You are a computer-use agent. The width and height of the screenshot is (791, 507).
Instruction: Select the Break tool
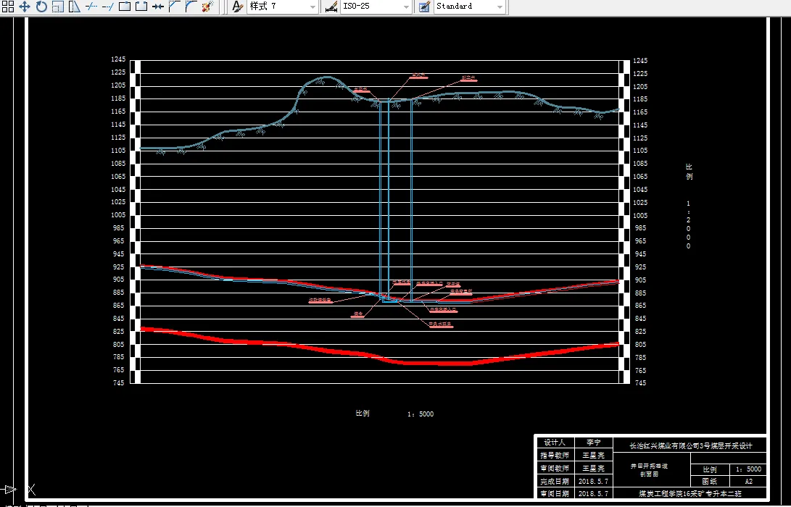[x=141, y=6]
